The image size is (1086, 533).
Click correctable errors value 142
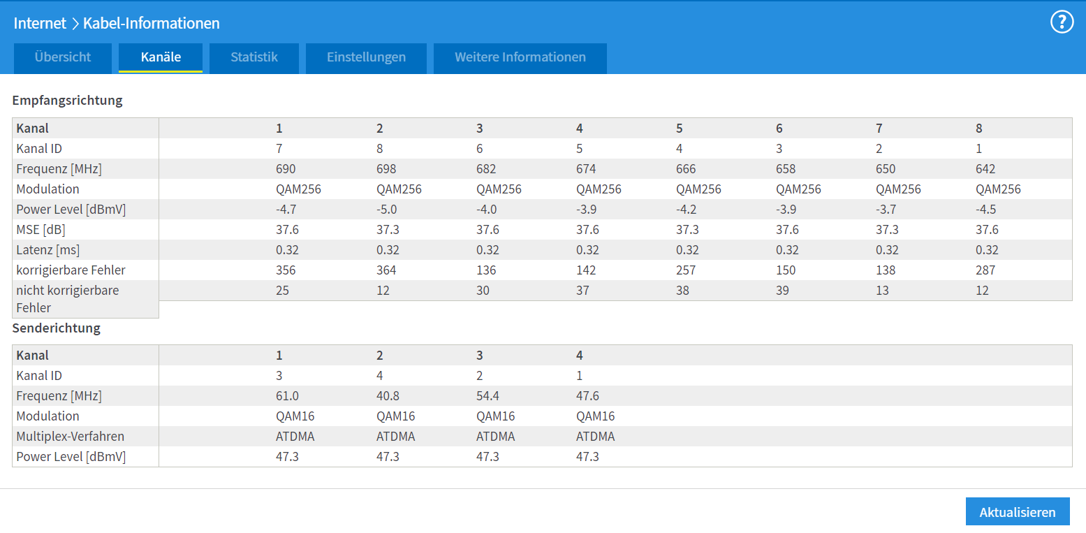[586, 270]
